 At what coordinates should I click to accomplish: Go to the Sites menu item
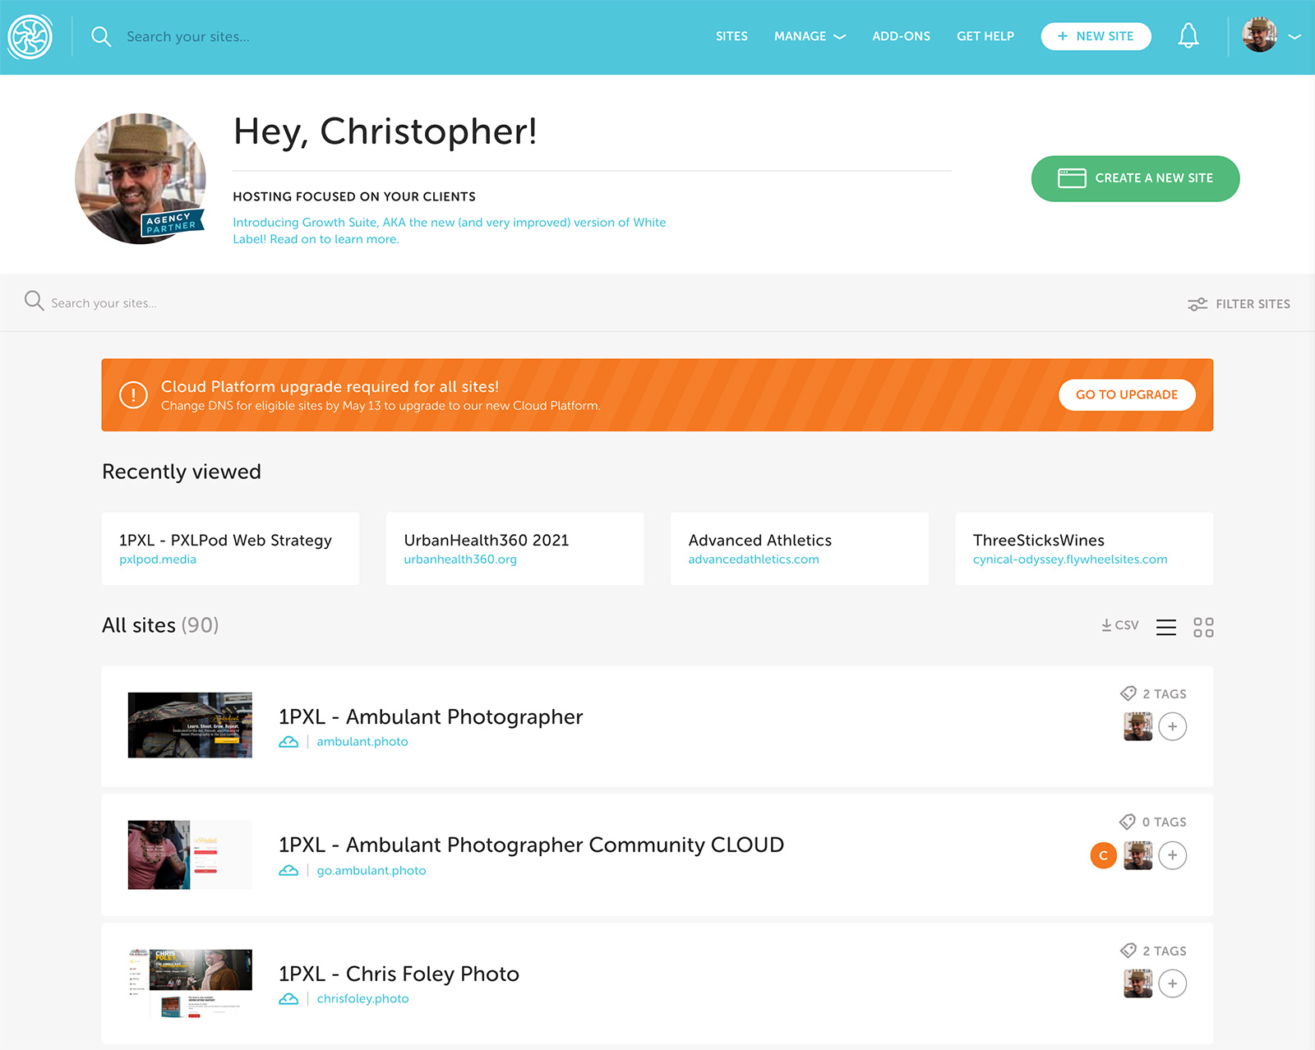(731, 36)
